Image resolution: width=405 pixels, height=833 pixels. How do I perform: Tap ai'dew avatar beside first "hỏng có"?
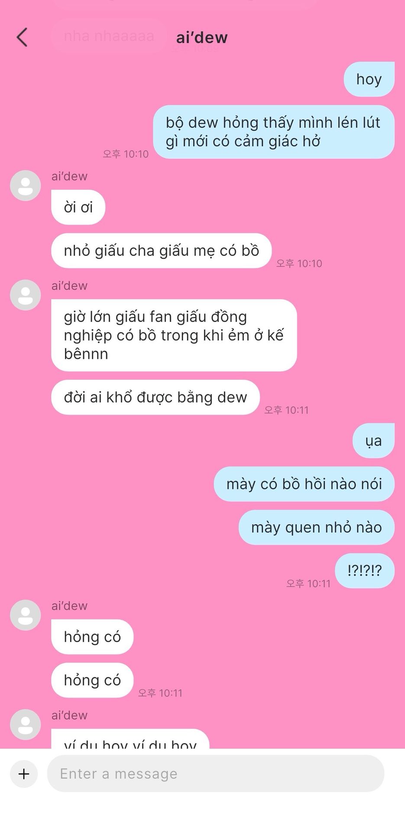[x=26, y=615]
